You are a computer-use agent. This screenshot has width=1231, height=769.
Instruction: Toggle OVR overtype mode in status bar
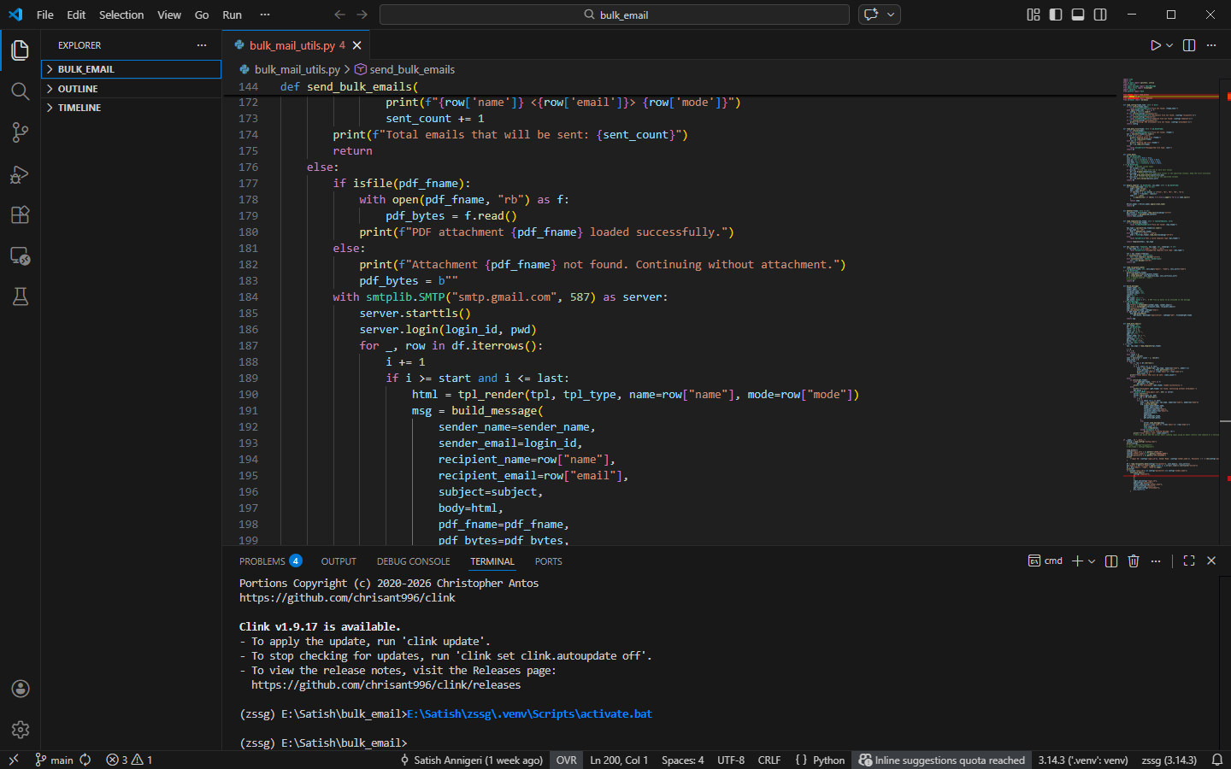pos(567,760)
